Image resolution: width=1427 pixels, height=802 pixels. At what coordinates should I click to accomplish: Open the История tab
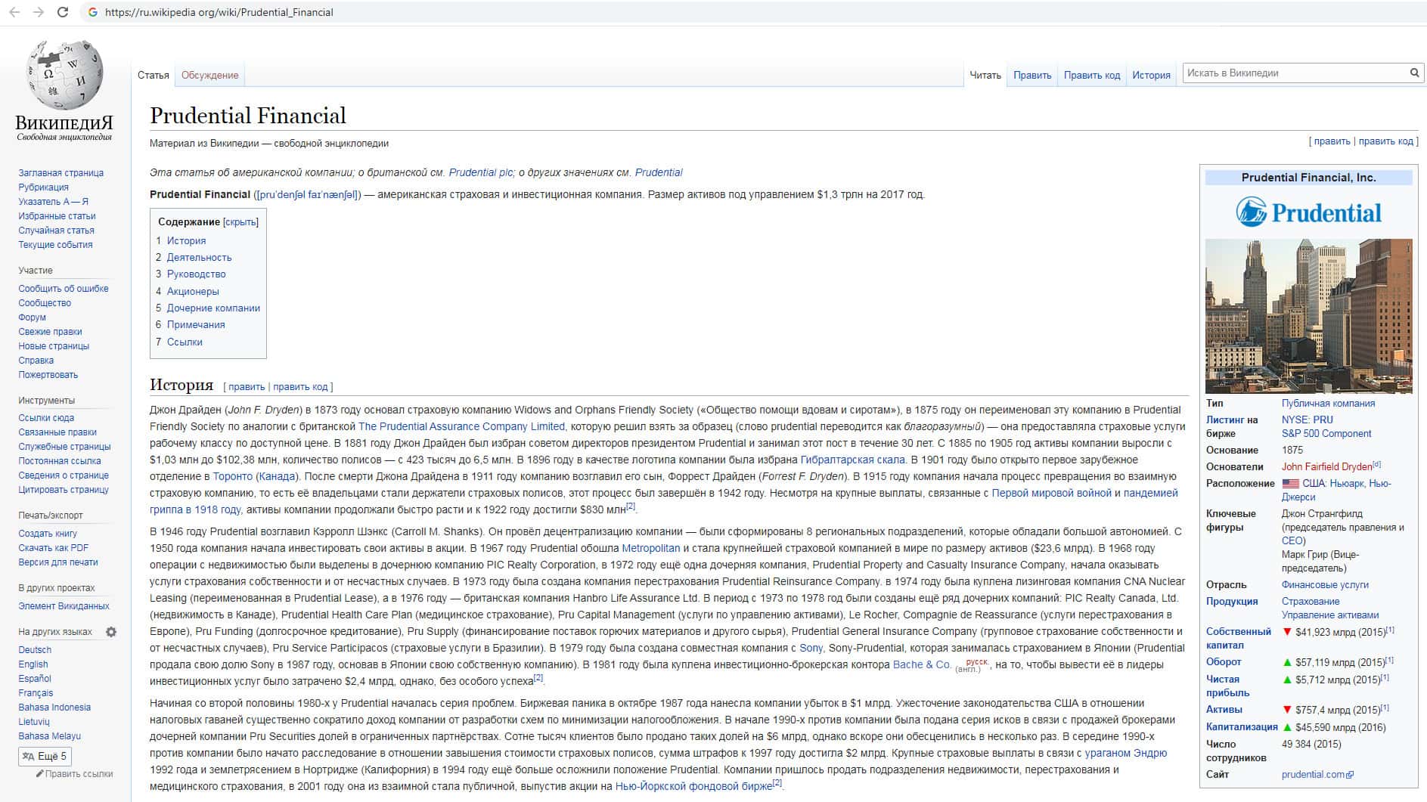coord(1151,76)
